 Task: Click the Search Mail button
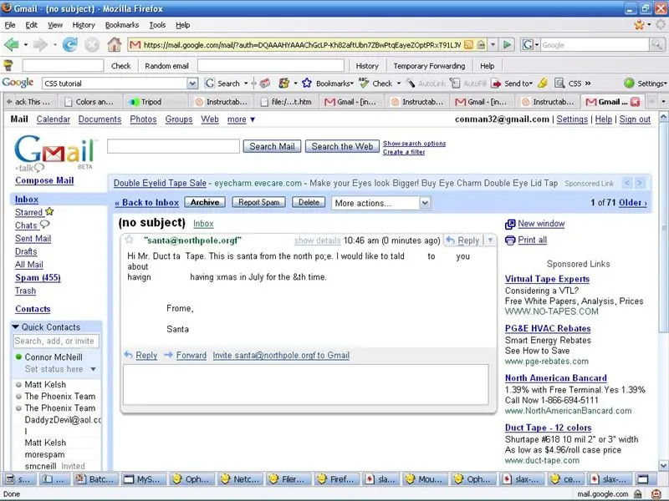[273, 147]
